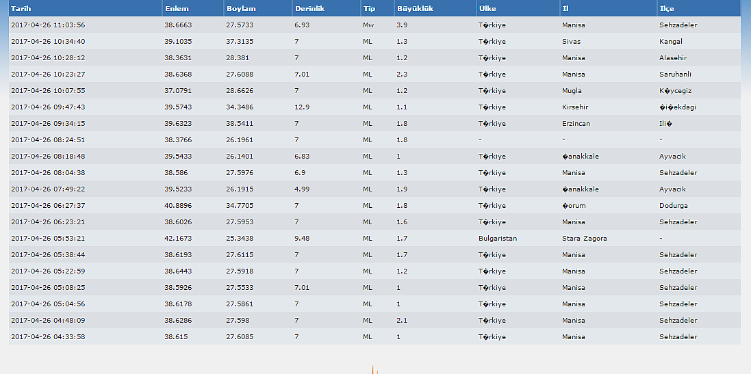Viewport: 751px width, 374px height.
Task: Click the İlçe column header
Action: click(x=699, y=8)
